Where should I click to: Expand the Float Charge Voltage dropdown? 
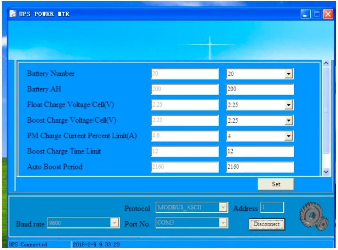click(x=289, y=105)
